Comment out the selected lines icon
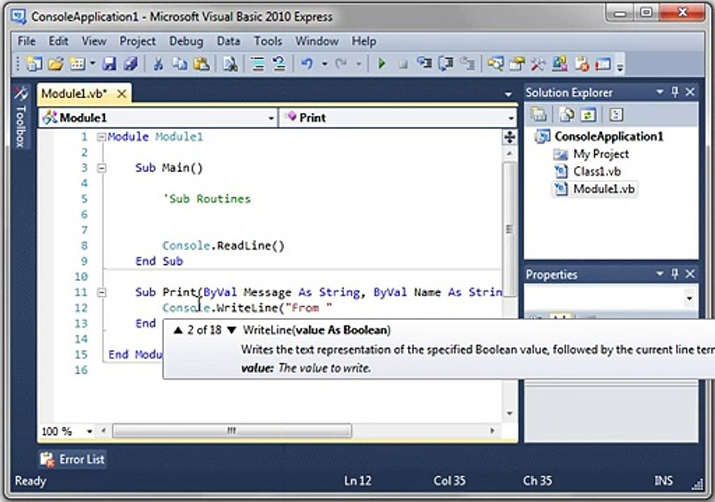Viewport: 715px width, 502px height. 258,63
